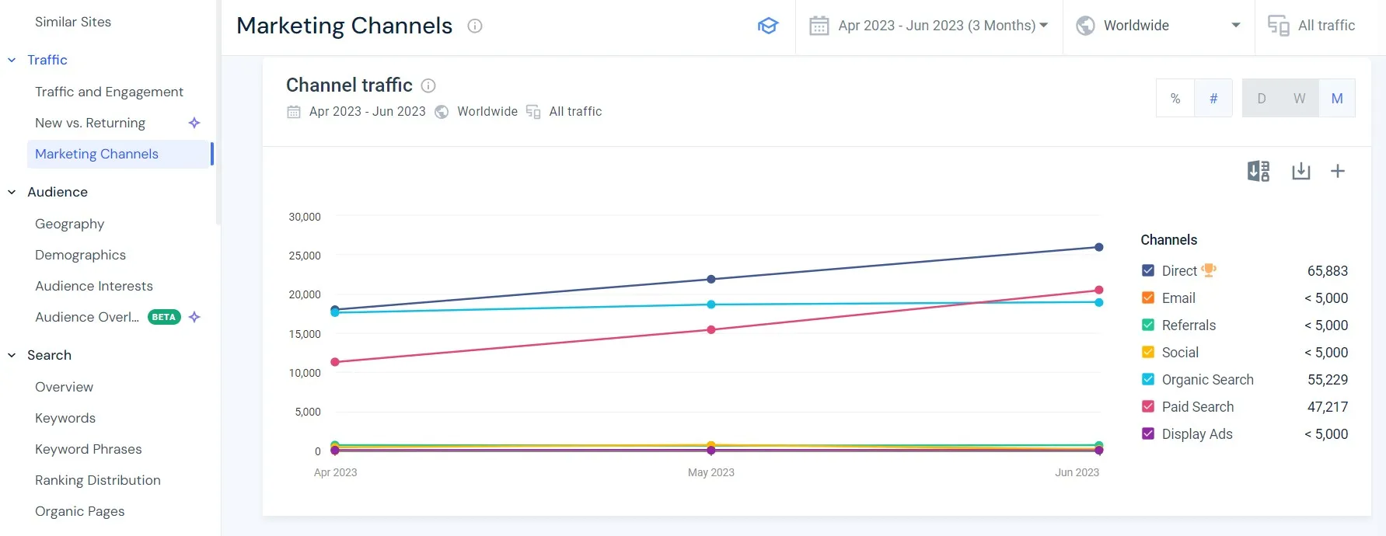Switch chart to percentage view
1386x536 pixels.
pos(1175,99)
